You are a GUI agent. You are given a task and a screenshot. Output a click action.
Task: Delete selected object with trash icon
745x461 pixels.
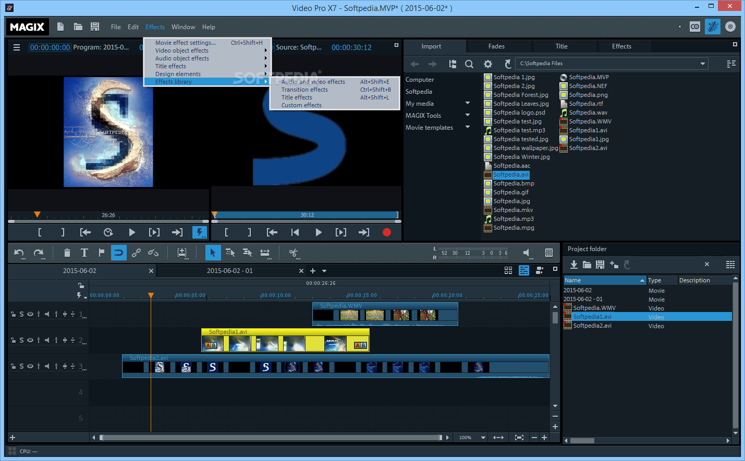point(67,253)
